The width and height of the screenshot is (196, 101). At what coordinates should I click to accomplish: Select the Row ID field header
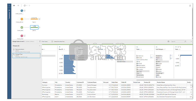click(x=61, y=49)
